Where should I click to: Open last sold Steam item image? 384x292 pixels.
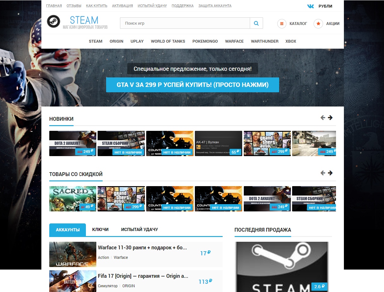click(282, 267)
